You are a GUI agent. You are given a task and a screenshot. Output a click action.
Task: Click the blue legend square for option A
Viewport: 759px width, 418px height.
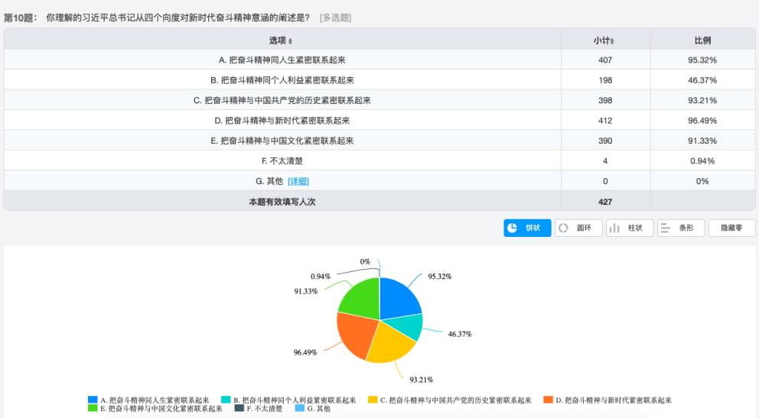(x=93, y=400)
